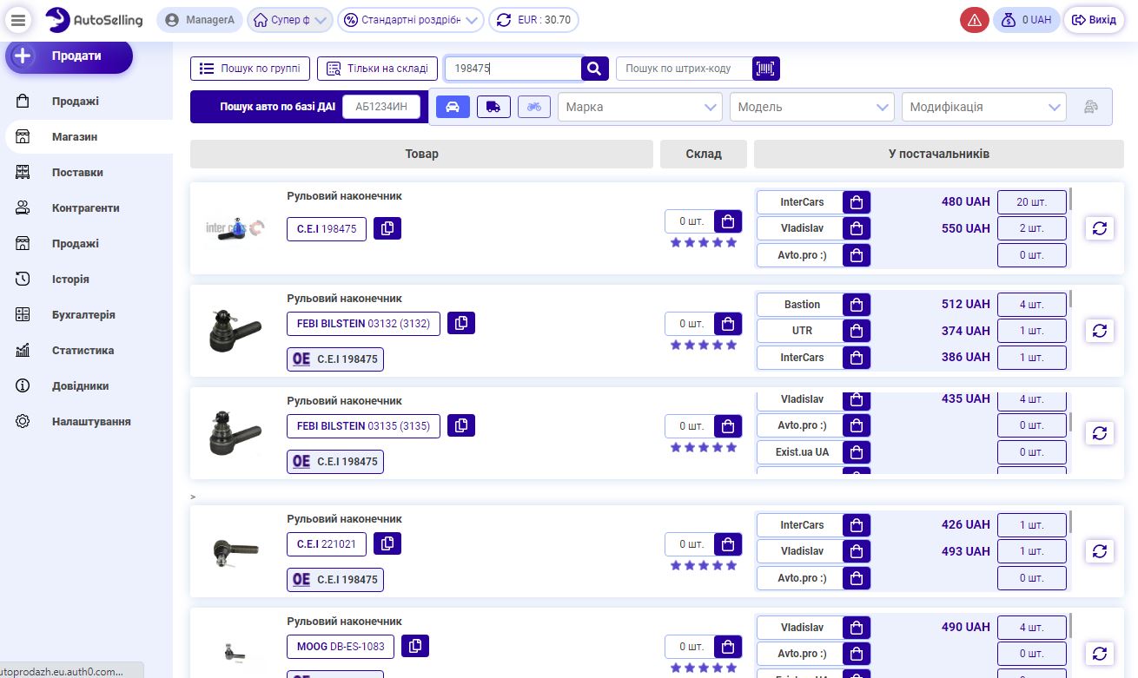Select the passenger car vehicle type

pos(453,107)
